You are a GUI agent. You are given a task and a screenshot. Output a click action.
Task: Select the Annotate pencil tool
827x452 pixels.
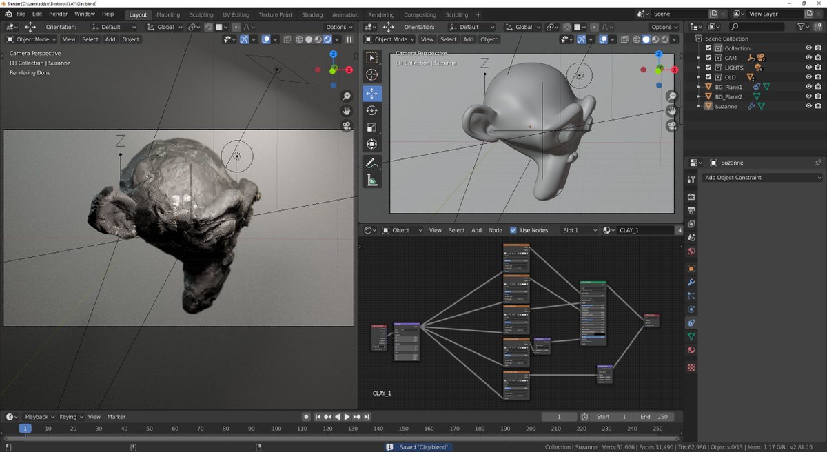pyautogui.click(x=371, y=163)
